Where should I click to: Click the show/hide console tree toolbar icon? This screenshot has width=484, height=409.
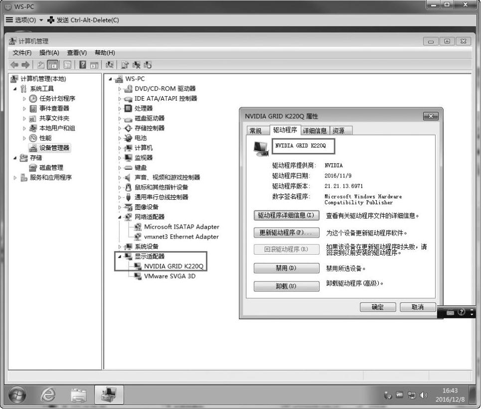pos(53,65)
